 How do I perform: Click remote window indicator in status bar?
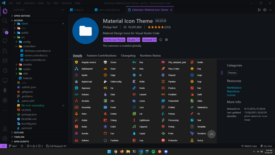pyautogui.click(x=3, y=146)
